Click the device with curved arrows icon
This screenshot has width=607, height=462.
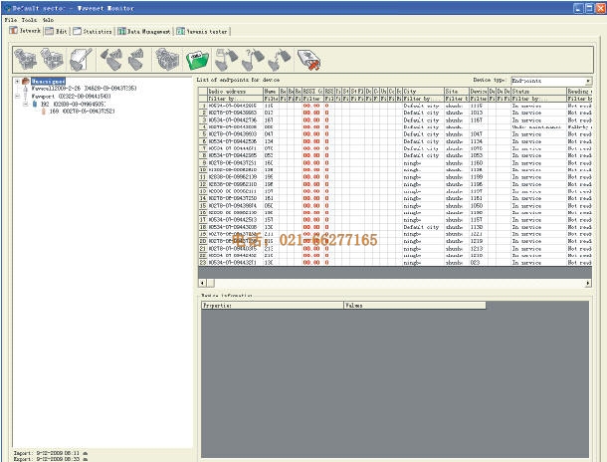click(x=279, y=60)
